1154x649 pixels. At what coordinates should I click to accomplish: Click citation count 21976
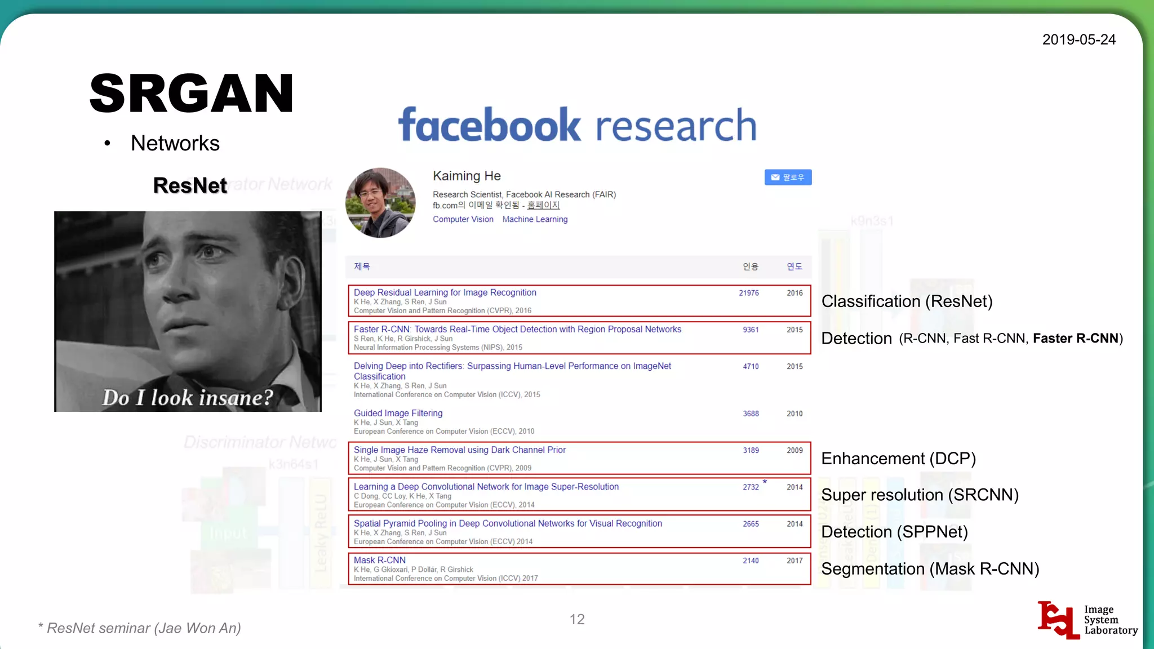point(749,293)
